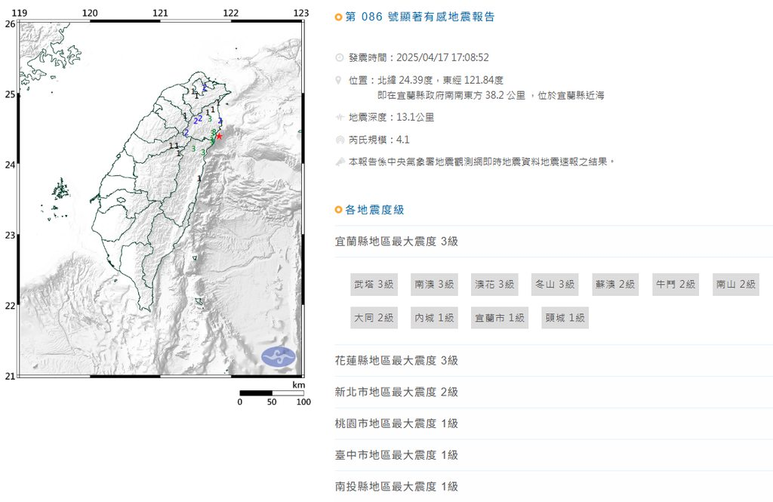Click the clock icon beside 發震時間
This screenshot has width=773, height=502.
(x=340, y=57)
